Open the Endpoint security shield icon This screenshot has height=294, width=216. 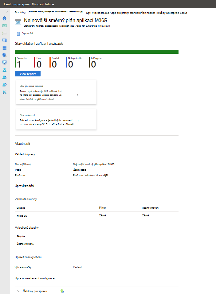point(5,55)
